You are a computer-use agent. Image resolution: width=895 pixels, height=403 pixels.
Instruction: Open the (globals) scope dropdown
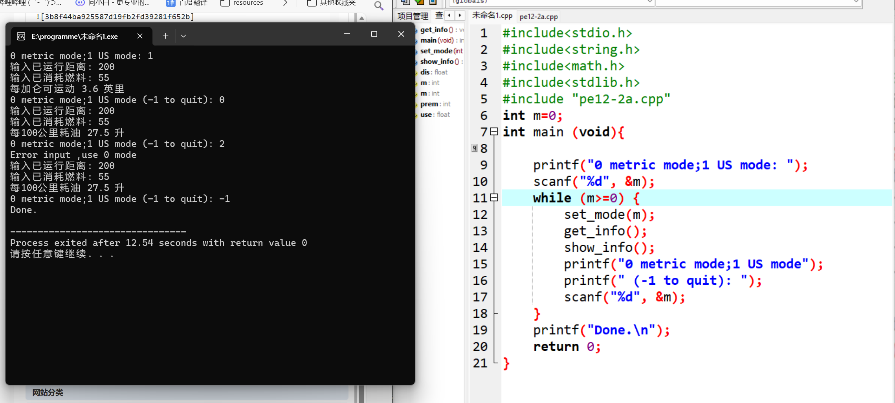pos(551,2)
